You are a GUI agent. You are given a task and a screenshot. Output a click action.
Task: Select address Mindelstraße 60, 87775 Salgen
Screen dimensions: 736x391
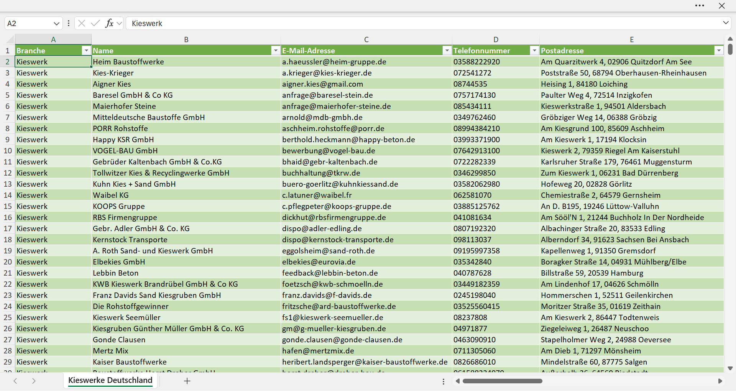pyautogui.click(x=632, y=362)
